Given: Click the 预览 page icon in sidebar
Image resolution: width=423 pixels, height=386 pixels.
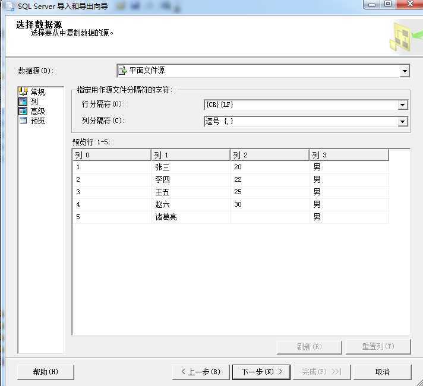Looking at the screenshot, I should click(23, 121).
